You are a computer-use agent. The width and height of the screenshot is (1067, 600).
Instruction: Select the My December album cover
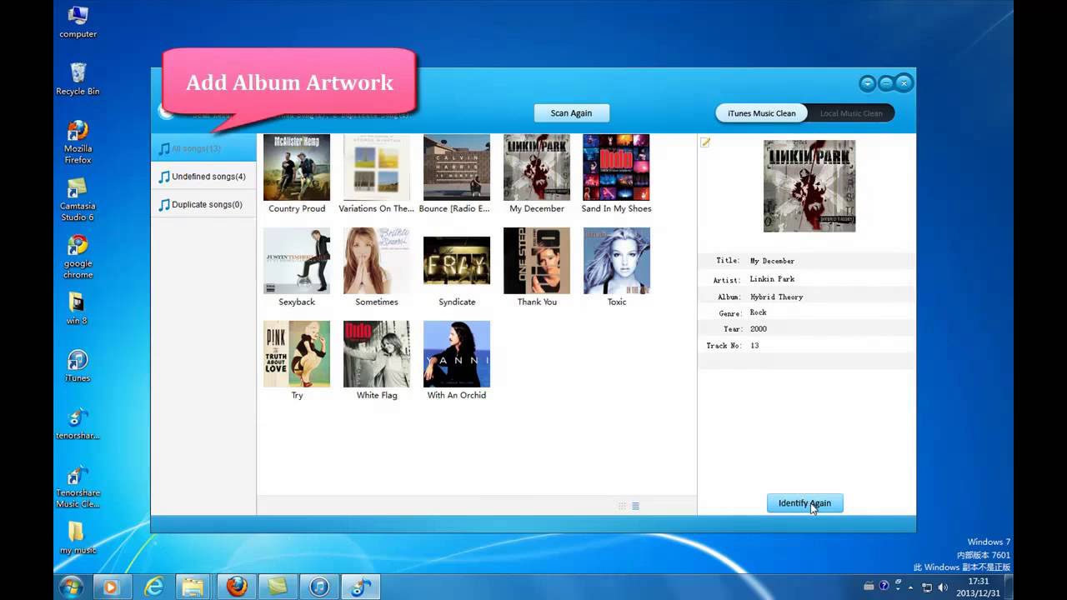(537, 167)
